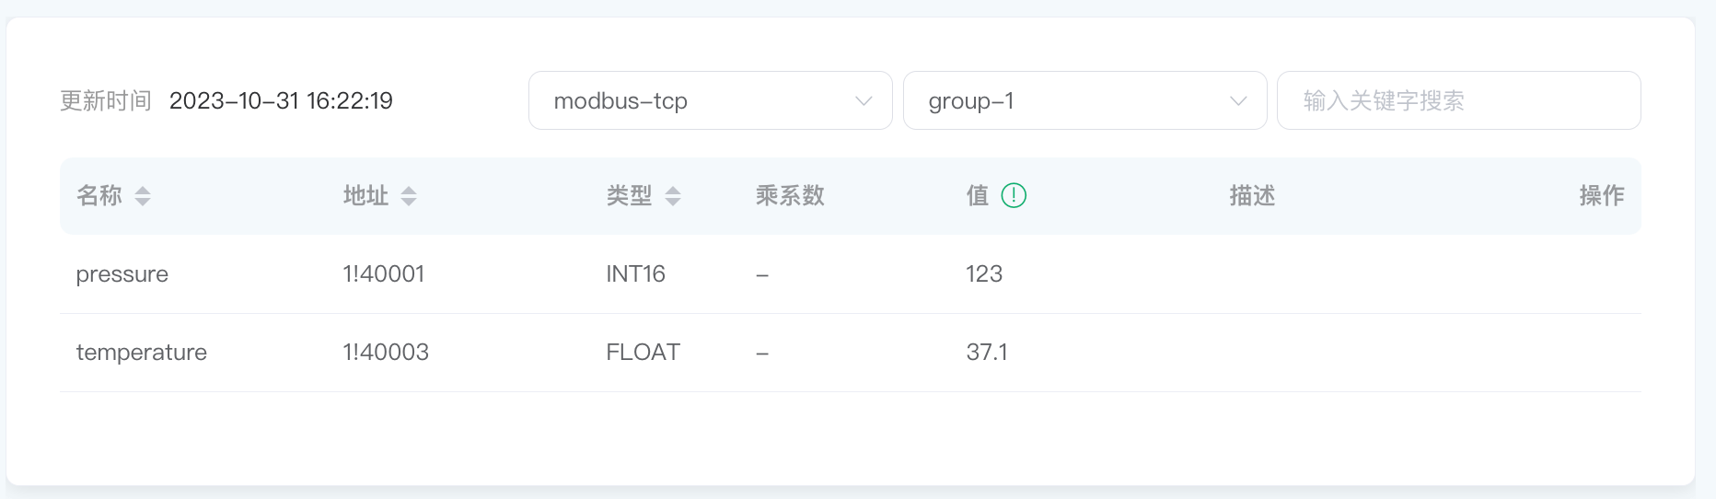Select the temperature tag name
1716x499 pixels.
pyautogui.click(x=142, y=353)
